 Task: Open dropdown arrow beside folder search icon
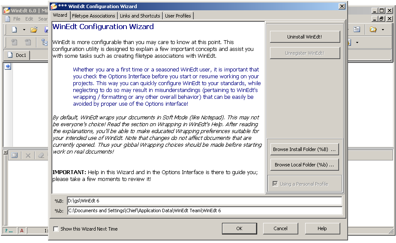tap(383, 30)
